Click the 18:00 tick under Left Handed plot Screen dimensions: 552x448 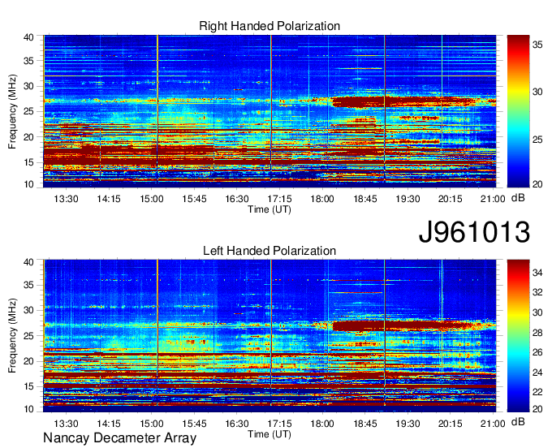click(322, 424)
